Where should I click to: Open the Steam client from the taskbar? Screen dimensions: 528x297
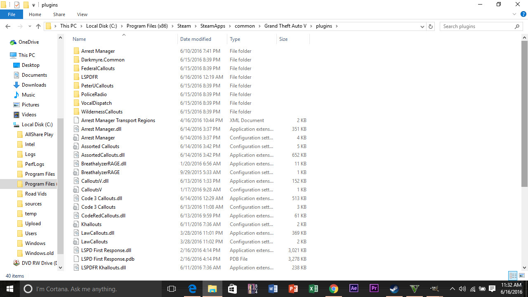394,289
